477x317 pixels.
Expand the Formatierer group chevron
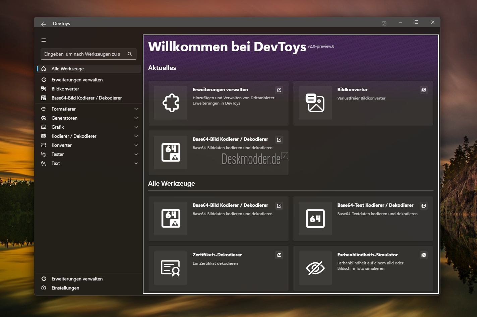point(136,109)
